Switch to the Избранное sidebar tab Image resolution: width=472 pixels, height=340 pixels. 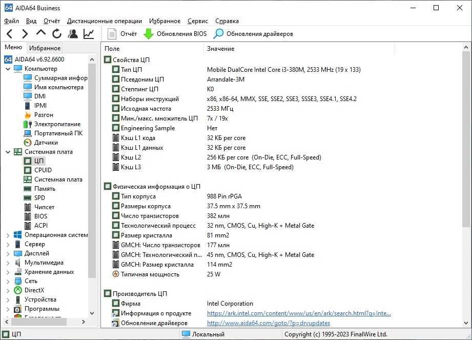pyautogui.click(x=45, y=48)
